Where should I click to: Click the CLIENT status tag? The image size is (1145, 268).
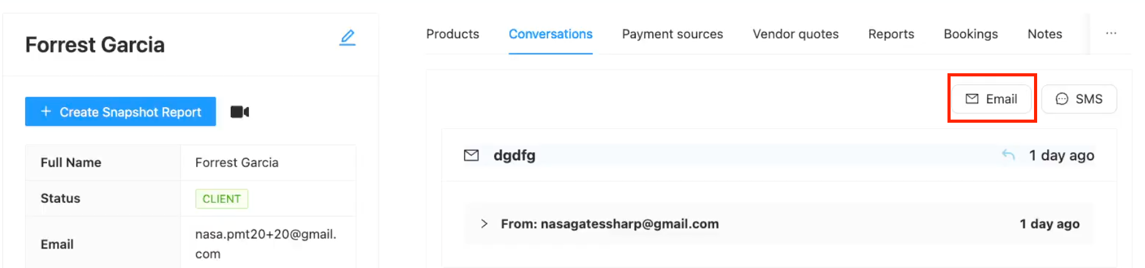tap(221, 198)
